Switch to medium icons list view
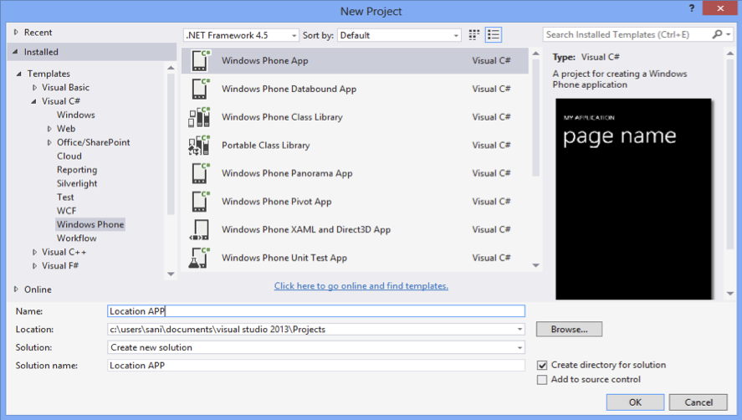The image size is (742, 420). 493,34
